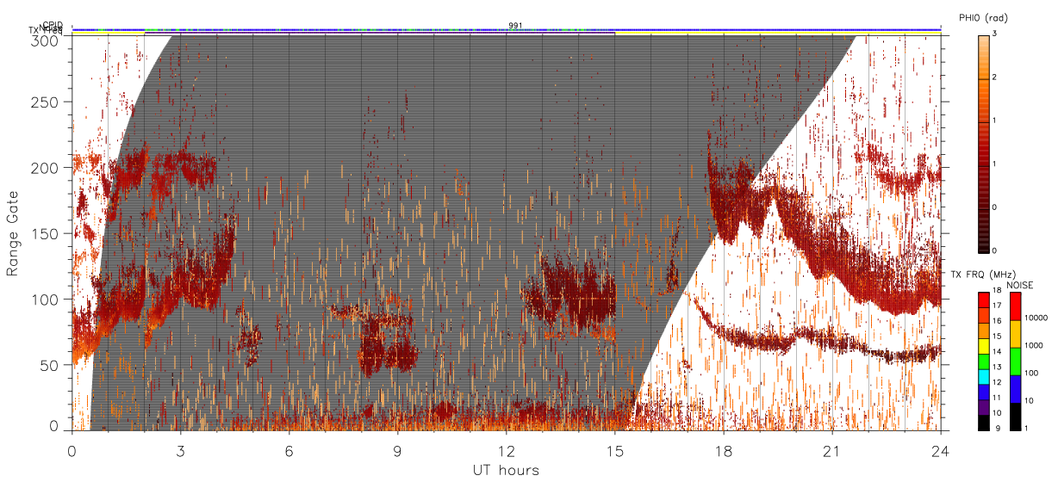Screen dimensions: 1058x488
Task: Pick the green 13–14 MHz swatch in the TX FRQ legend
Action: click(x=983, y=360)
